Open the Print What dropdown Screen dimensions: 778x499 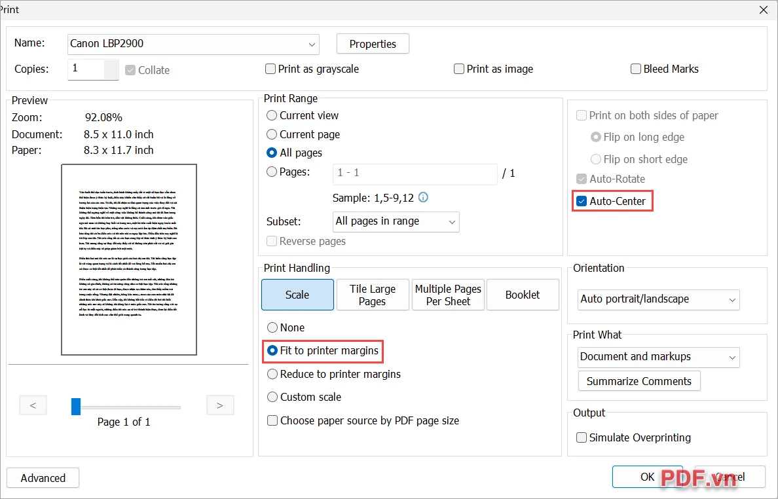click(658, 357)
